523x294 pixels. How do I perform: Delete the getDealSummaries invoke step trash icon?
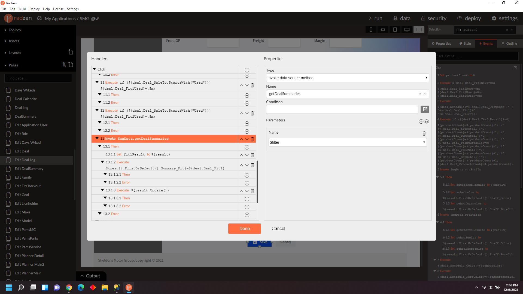pyautogui.click(x=253, y=139)
